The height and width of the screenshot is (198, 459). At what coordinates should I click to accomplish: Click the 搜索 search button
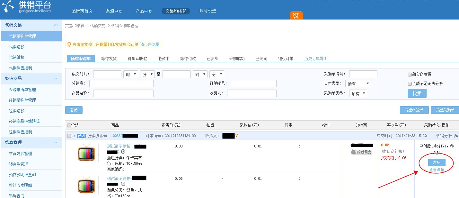click(x=417, y=93)
